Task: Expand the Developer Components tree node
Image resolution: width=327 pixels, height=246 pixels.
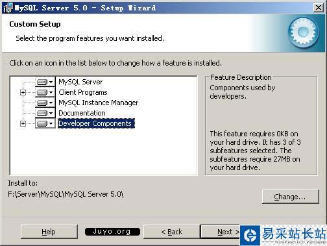Action: click(23, 123)
